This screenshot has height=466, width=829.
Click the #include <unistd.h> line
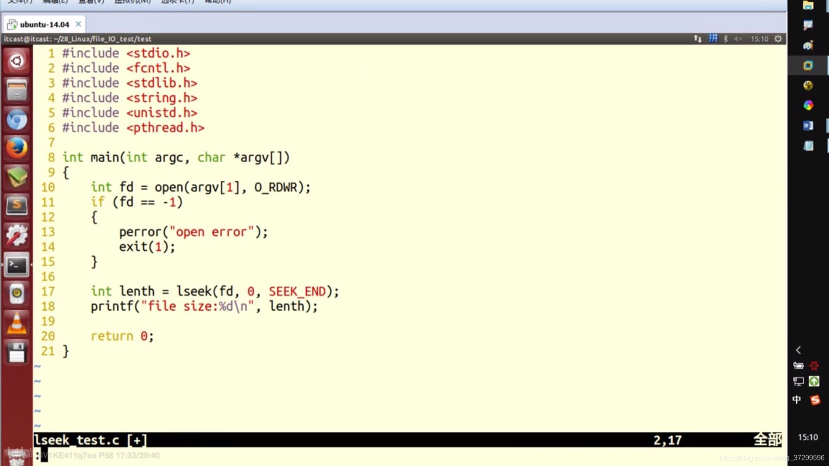pos(130,113)
